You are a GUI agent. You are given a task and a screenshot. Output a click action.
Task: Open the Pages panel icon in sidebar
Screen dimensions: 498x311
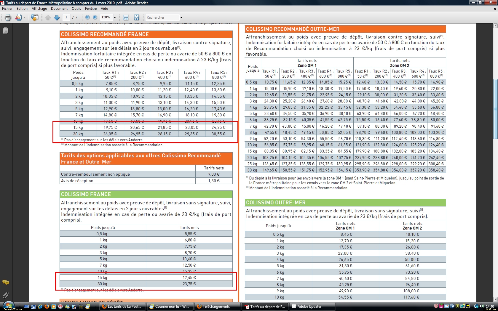click(5, 31)
